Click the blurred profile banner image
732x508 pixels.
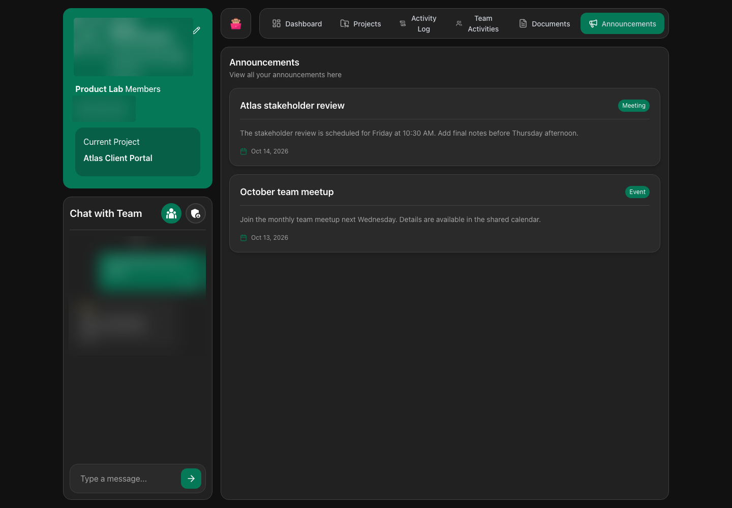[133, 47]
